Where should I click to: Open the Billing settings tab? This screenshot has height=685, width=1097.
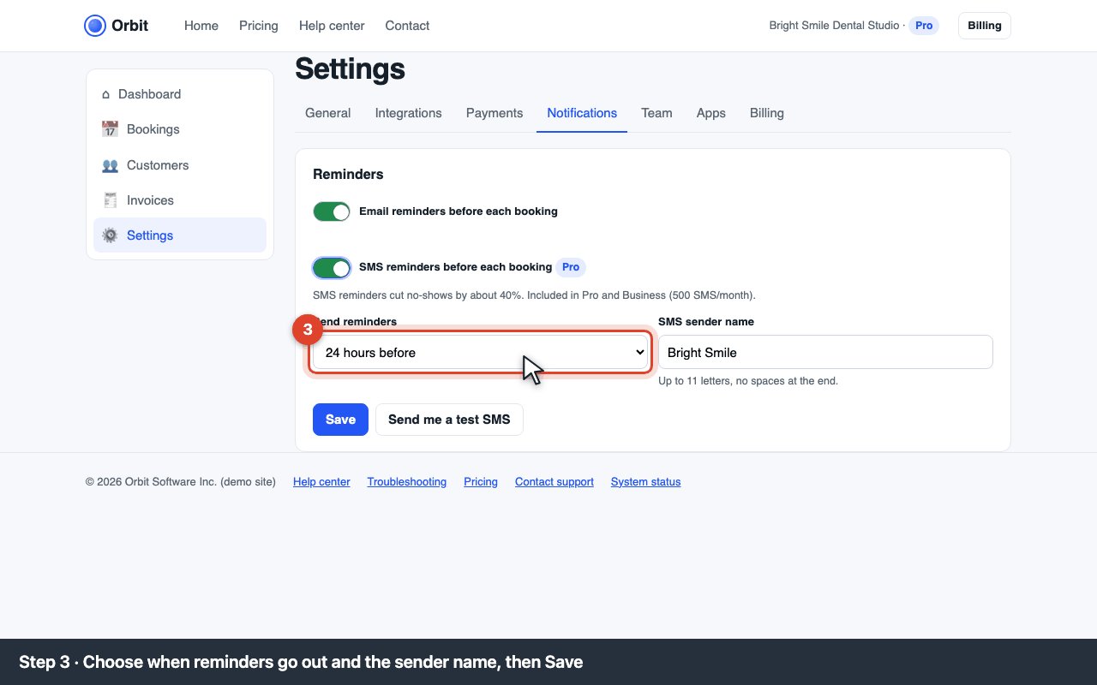click(767, 113)
